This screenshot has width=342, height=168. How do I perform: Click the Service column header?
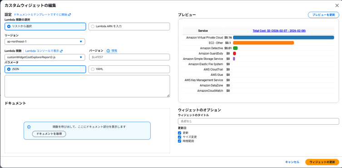pyautogui.click(x=203, y=31)
